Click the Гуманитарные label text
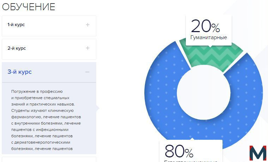Image resolution: width=268 pixels, height=162 pixels. pyautogui.click(x=209, y=37)
